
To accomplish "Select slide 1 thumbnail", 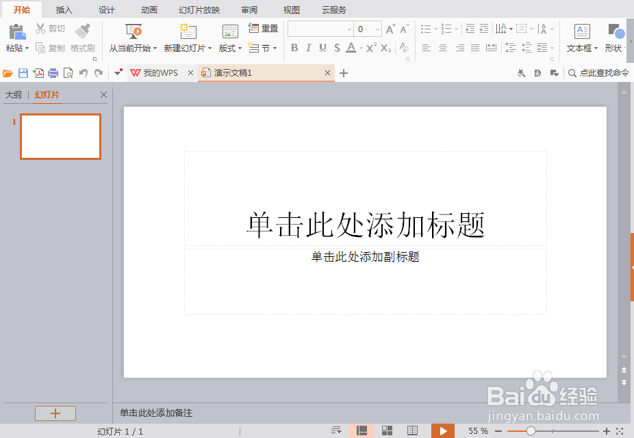I will [61, 137].
